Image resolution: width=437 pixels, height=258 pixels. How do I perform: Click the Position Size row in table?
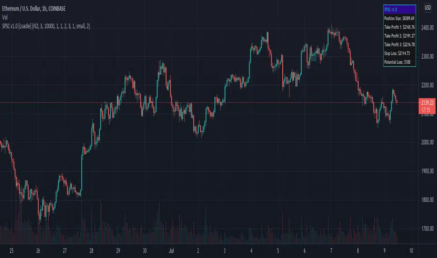tap(399, 18)
